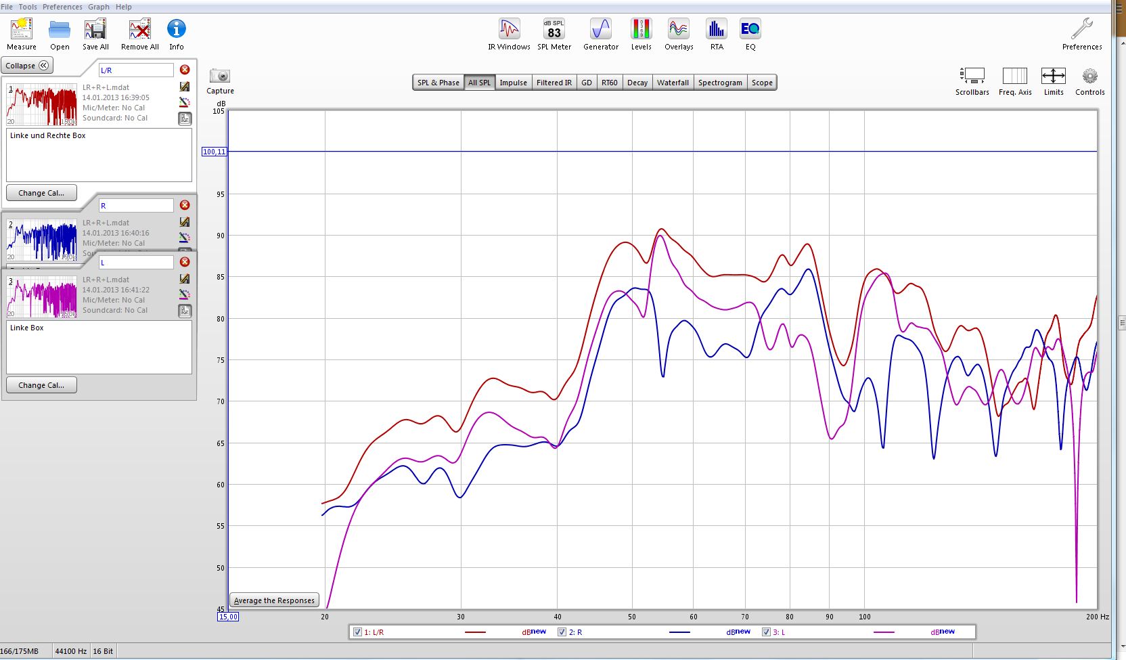The height and width of the screenshot is (660, 1126).
Task: Edit the L/R measurement name field
Action: (x=136, y=70)
